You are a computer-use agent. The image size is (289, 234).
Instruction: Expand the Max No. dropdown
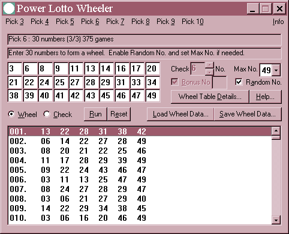[276, 70]
